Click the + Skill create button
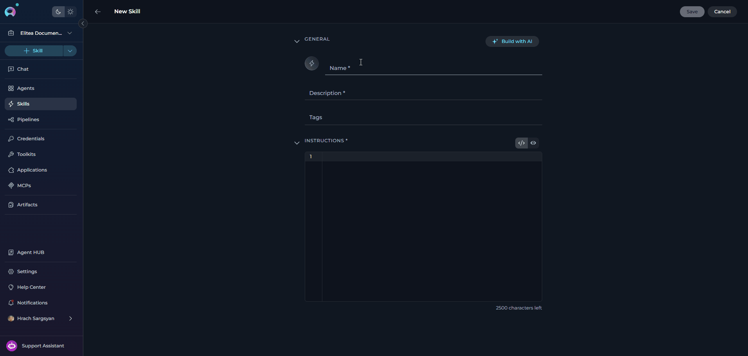 point(34,51)
